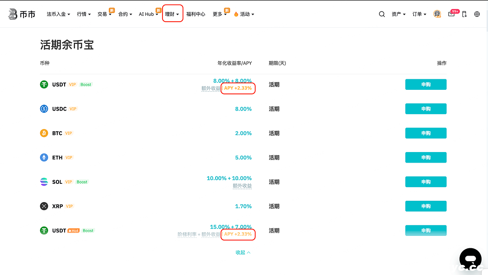Screen dimensions: 488x275
Task: Collapse the list with 收起
Action: (243, 252)
